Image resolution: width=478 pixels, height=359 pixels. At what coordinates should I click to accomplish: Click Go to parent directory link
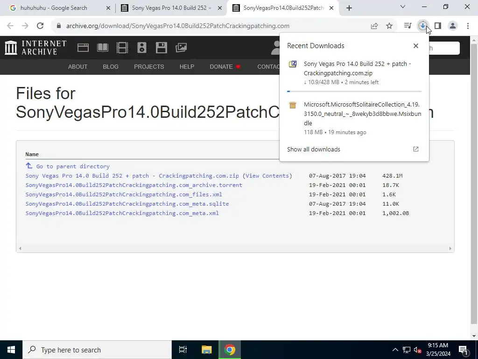pyautogui.click(x=72, y=166)
